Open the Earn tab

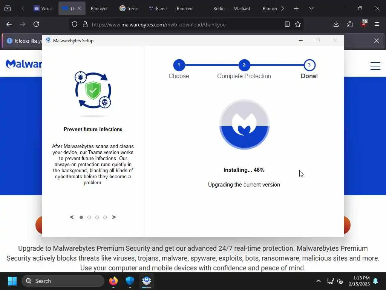159,8
